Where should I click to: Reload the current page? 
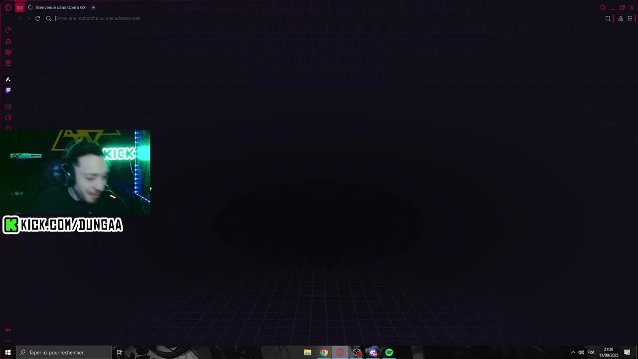pyautogui.click(x=37, y=18)
